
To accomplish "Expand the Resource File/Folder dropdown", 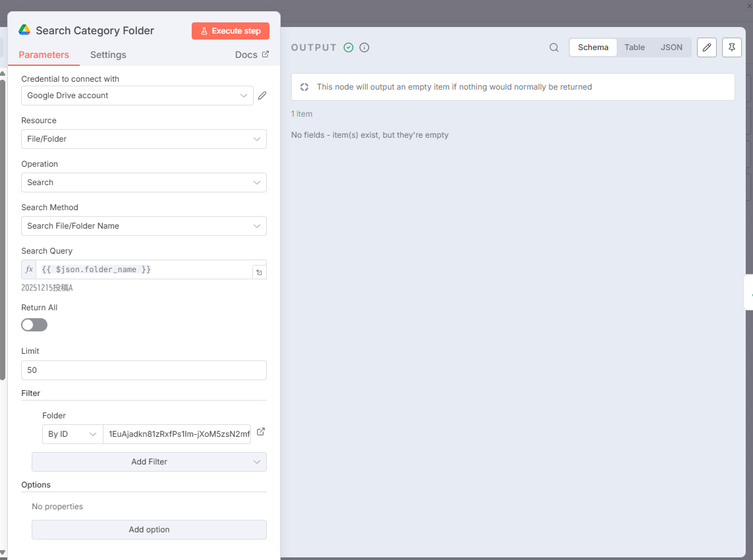I will (144, 139).
